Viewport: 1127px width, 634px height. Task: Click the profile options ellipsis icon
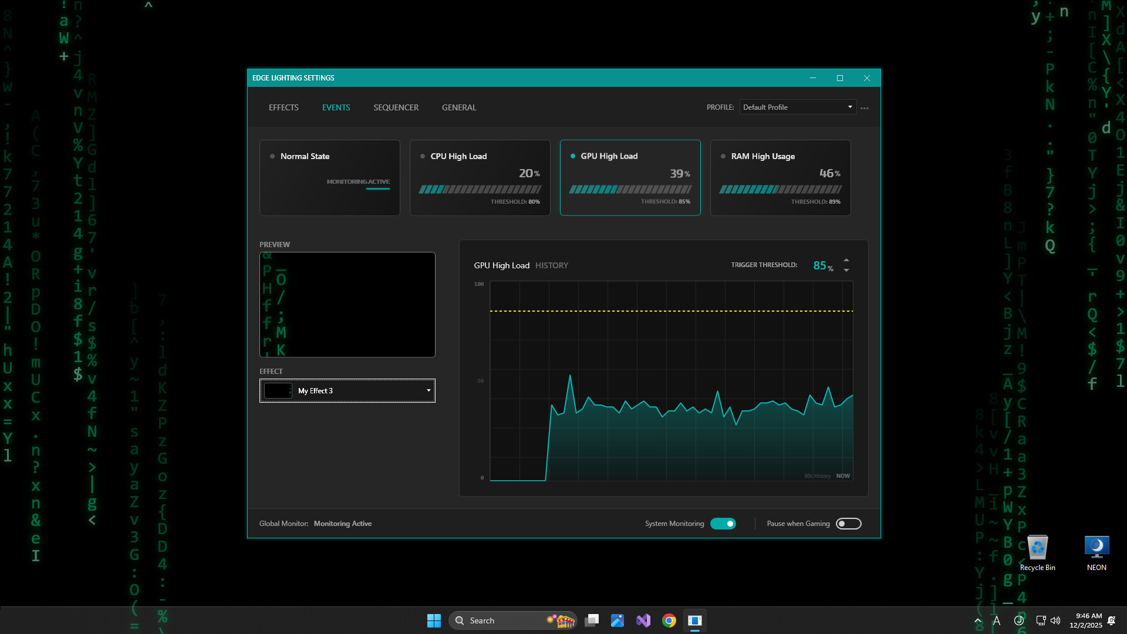click(865, 107)
